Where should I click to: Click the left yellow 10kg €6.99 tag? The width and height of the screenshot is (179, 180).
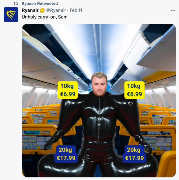click(68, 90)
